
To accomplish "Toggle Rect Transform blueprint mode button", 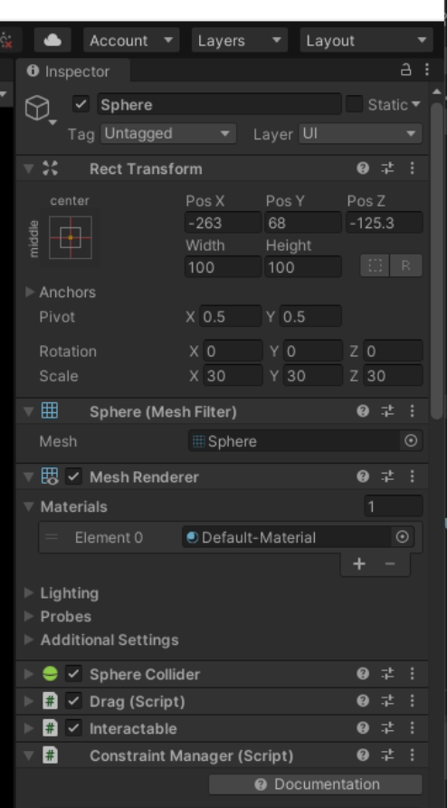I will pyautogui.click(x=375, y=266).
